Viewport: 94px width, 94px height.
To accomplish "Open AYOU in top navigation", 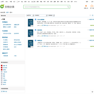I will click(x=75, y=2).
